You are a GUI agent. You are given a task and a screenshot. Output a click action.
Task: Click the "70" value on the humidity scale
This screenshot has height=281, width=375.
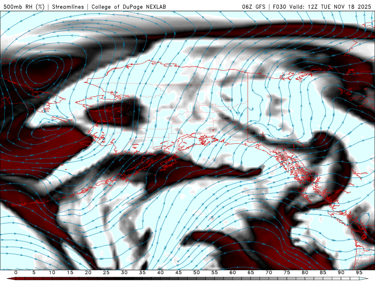(x=269, y=273)
